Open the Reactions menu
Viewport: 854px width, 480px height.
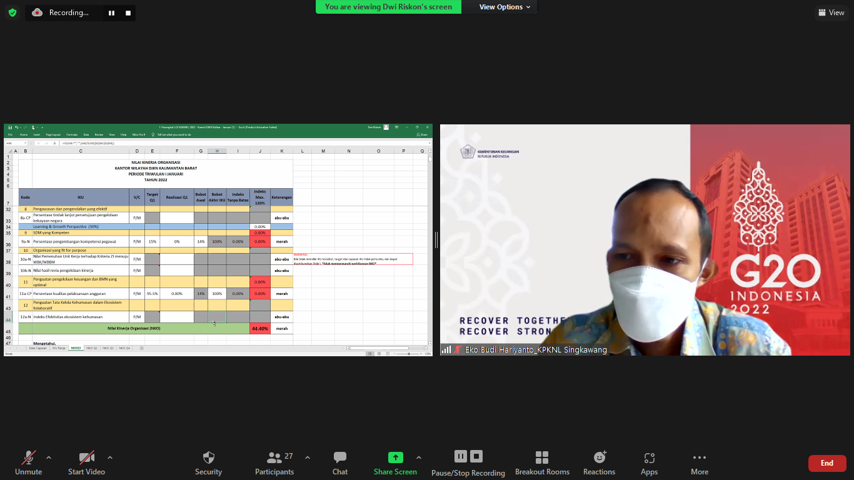coord(599,457)
